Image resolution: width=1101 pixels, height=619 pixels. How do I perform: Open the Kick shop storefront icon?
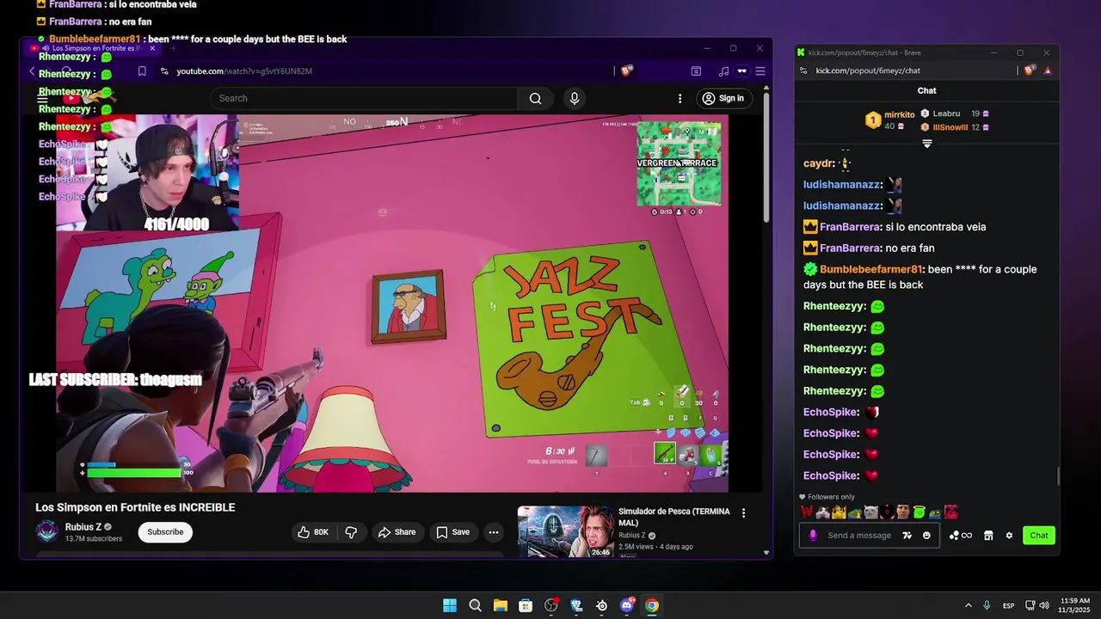point(988,536)
